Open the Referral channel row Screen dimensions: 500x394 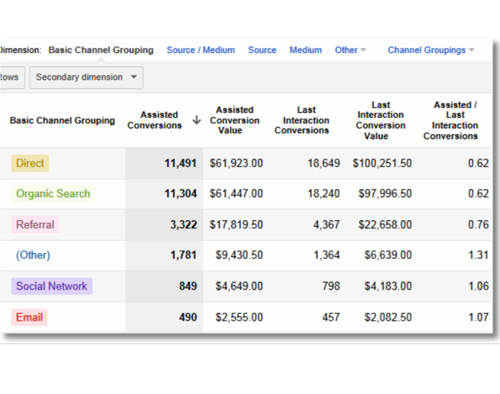tap(35, 225)
